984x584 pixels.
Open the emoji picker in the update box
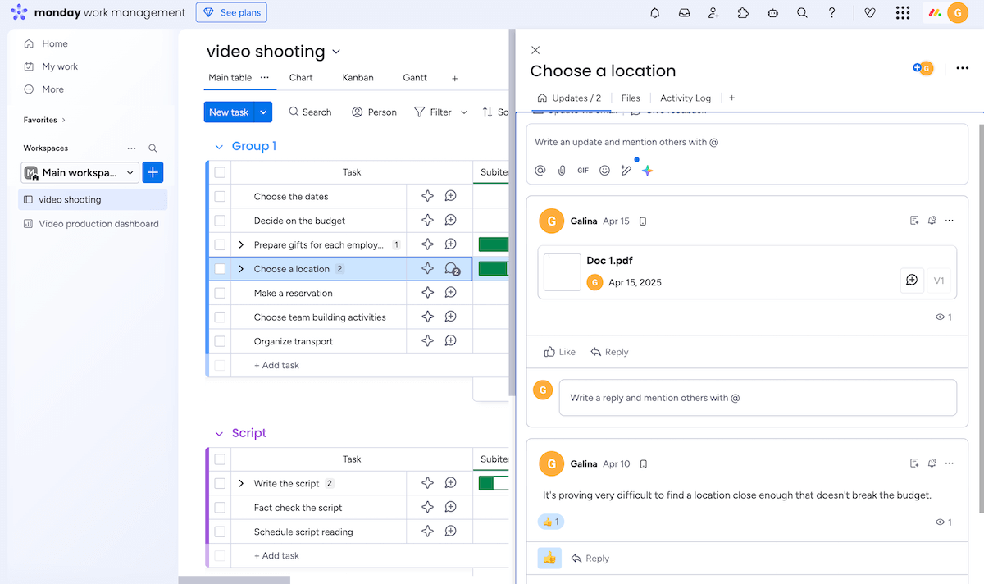point(604,171)
